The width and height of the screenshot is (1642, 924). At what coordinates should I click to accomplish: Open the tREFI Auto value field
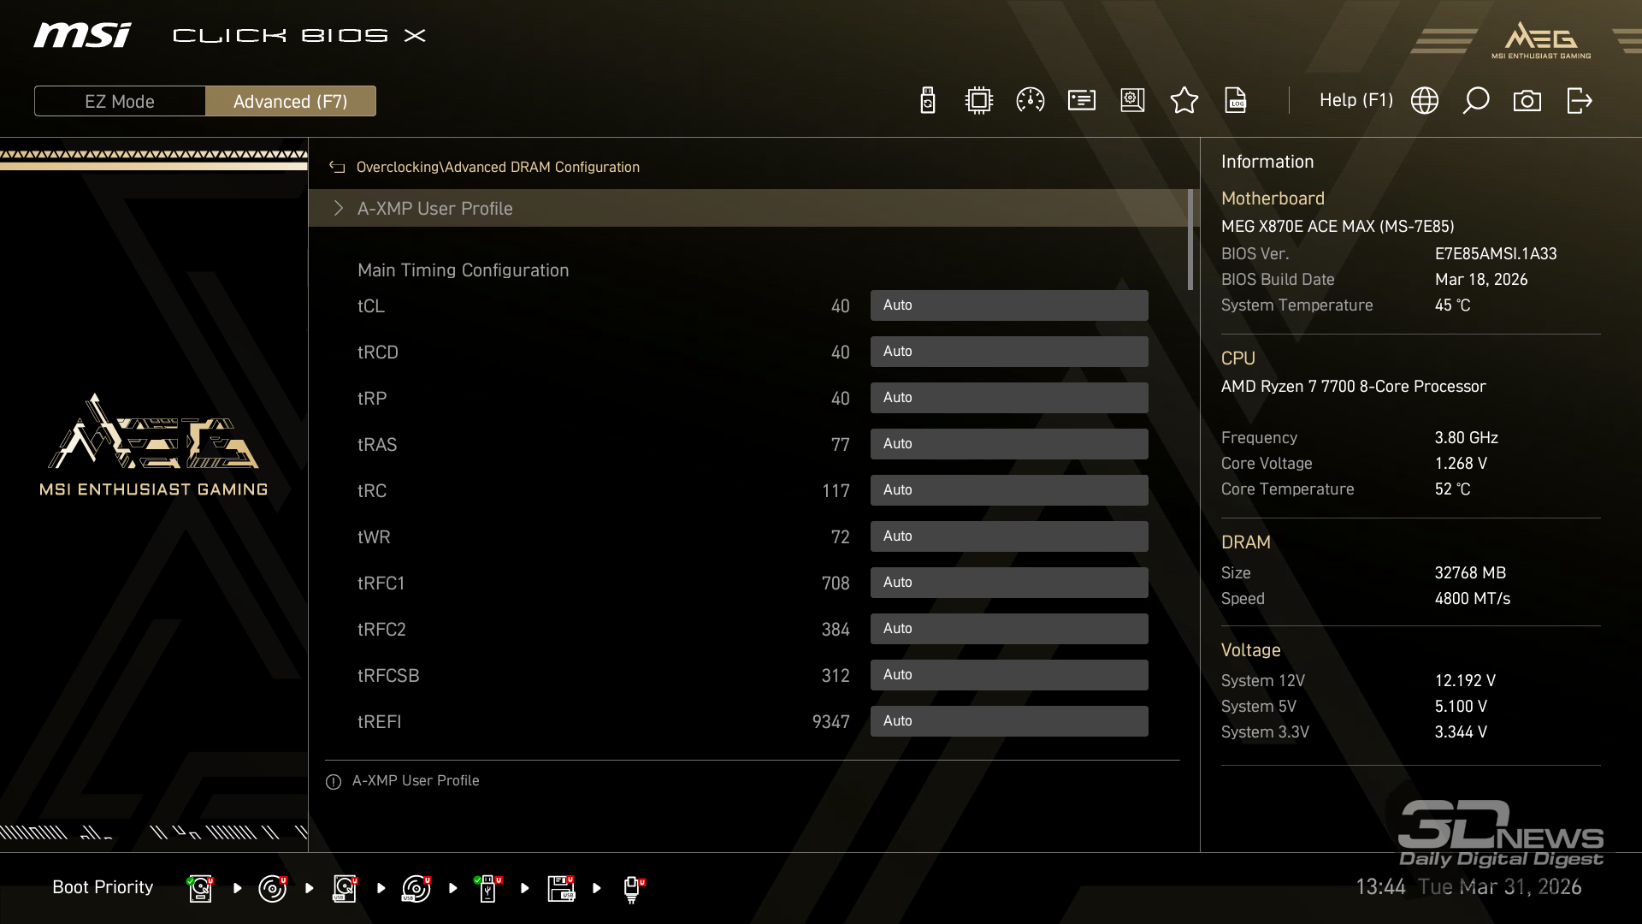click(1008, 721)
